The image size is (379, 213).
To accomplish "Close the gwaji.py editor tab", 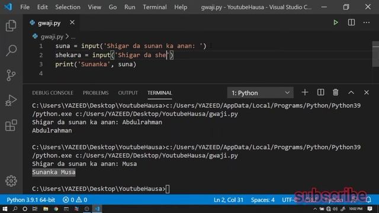I will pyautogui.click(x=72, y=22).
